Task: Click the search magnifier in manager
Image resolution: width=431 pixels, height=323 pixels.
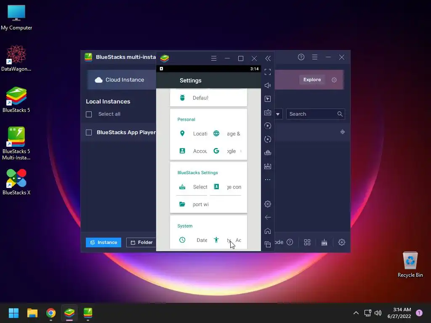Action: pyautogui.click(x=340, y=114)
